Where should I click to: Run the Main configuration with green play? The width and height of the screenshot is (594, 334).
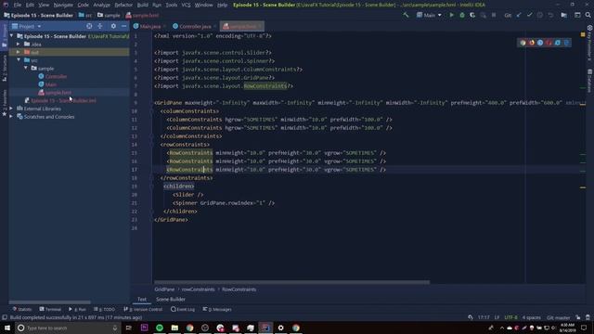click(452, 15)
